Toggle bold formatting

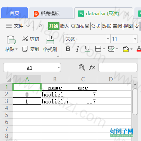point(68,49)
